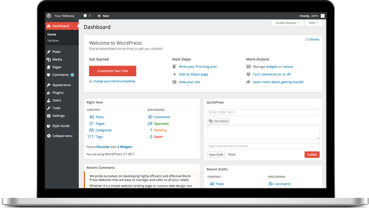This screenshot has width=369, height=208.
Task: Click the Dashboard gauge icon in sidebar
Action: click(x=49, y=26)
